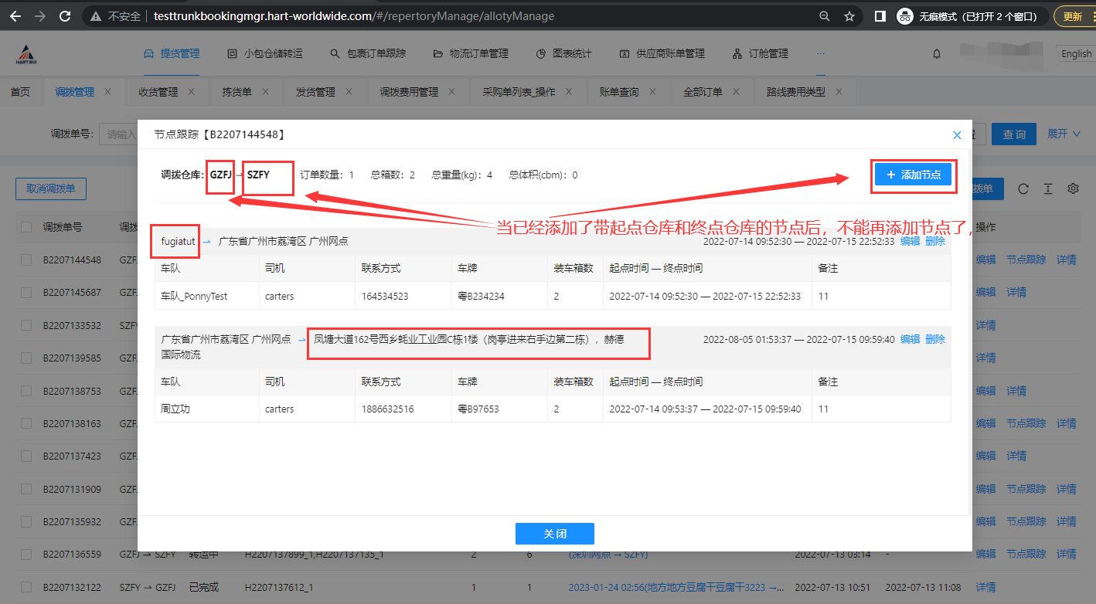Open the notification bell icon
This screenshot has height=604, width=1096.
[937, 54]
